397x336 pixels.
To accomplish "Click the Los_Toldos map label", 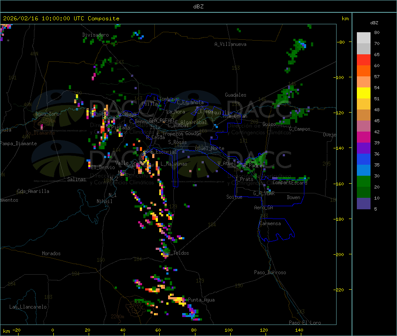I will tap(176, 253).
